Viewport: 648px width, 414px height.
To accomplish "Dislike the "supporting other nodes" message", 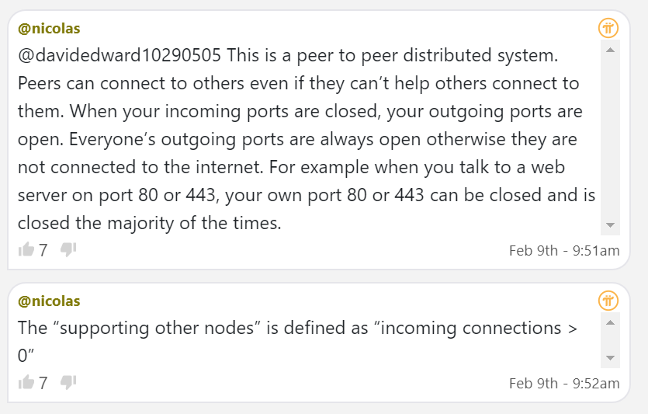I will point(68,382).
